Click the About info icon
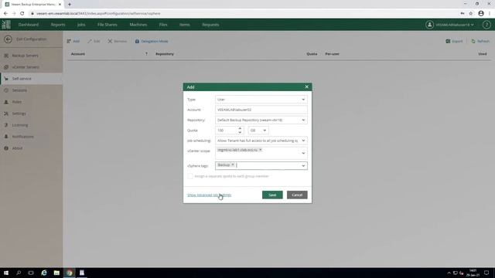This screenshot has height=278, width=495. pyautogui.click(x=6, y=148)
